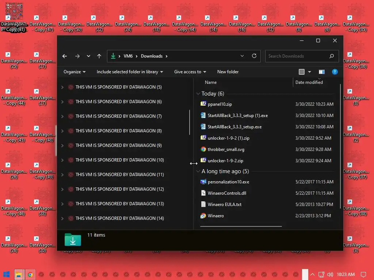Click the navigation pane scrollbar
The image size is (374, 280).
[190, 122]
